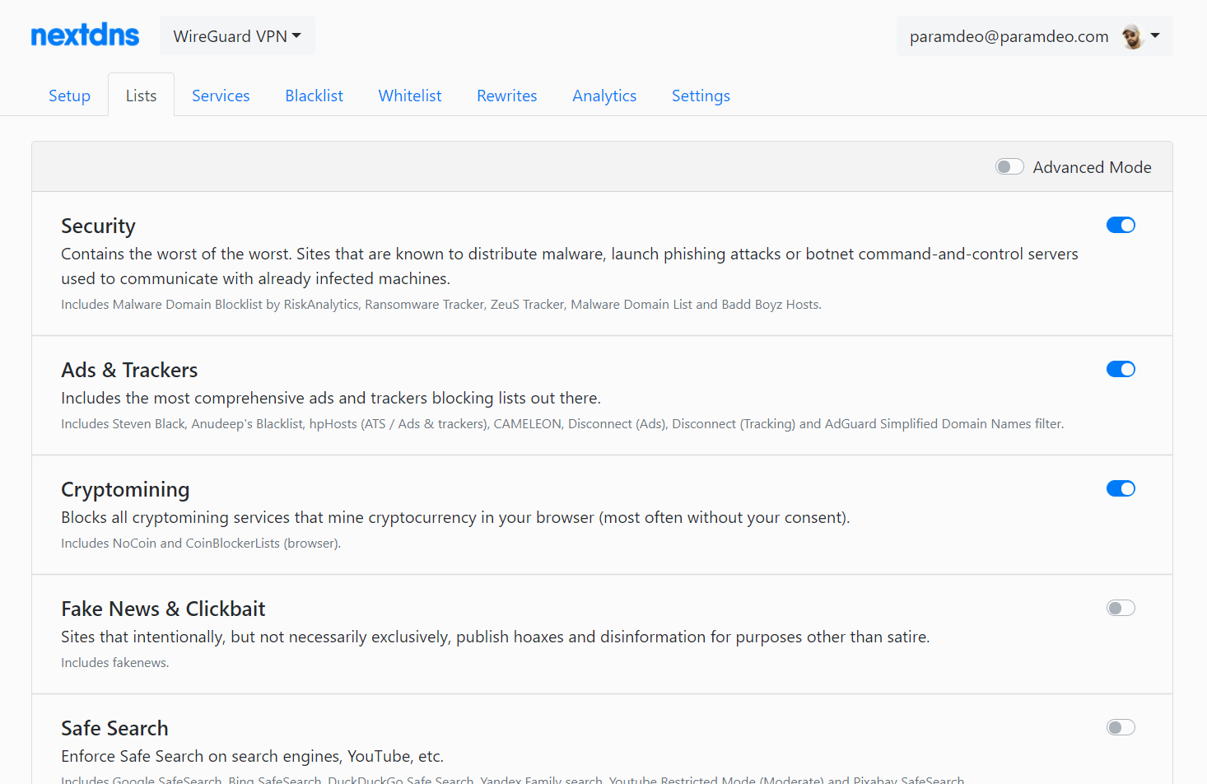1207x784 pixels.
Task: Click 'Includes the most comprehensive ads' description
Action: [x=331, y=399]
